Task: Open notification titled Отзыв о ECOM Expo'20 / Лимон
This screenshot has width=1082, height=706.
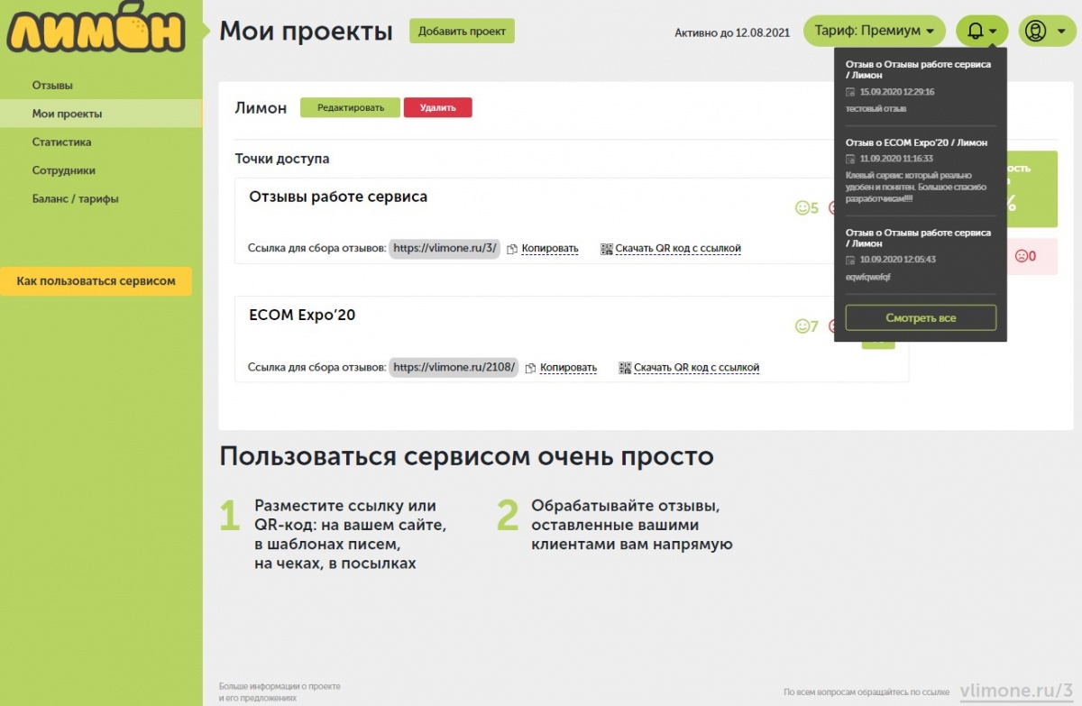Action: [x=916, y=142]
